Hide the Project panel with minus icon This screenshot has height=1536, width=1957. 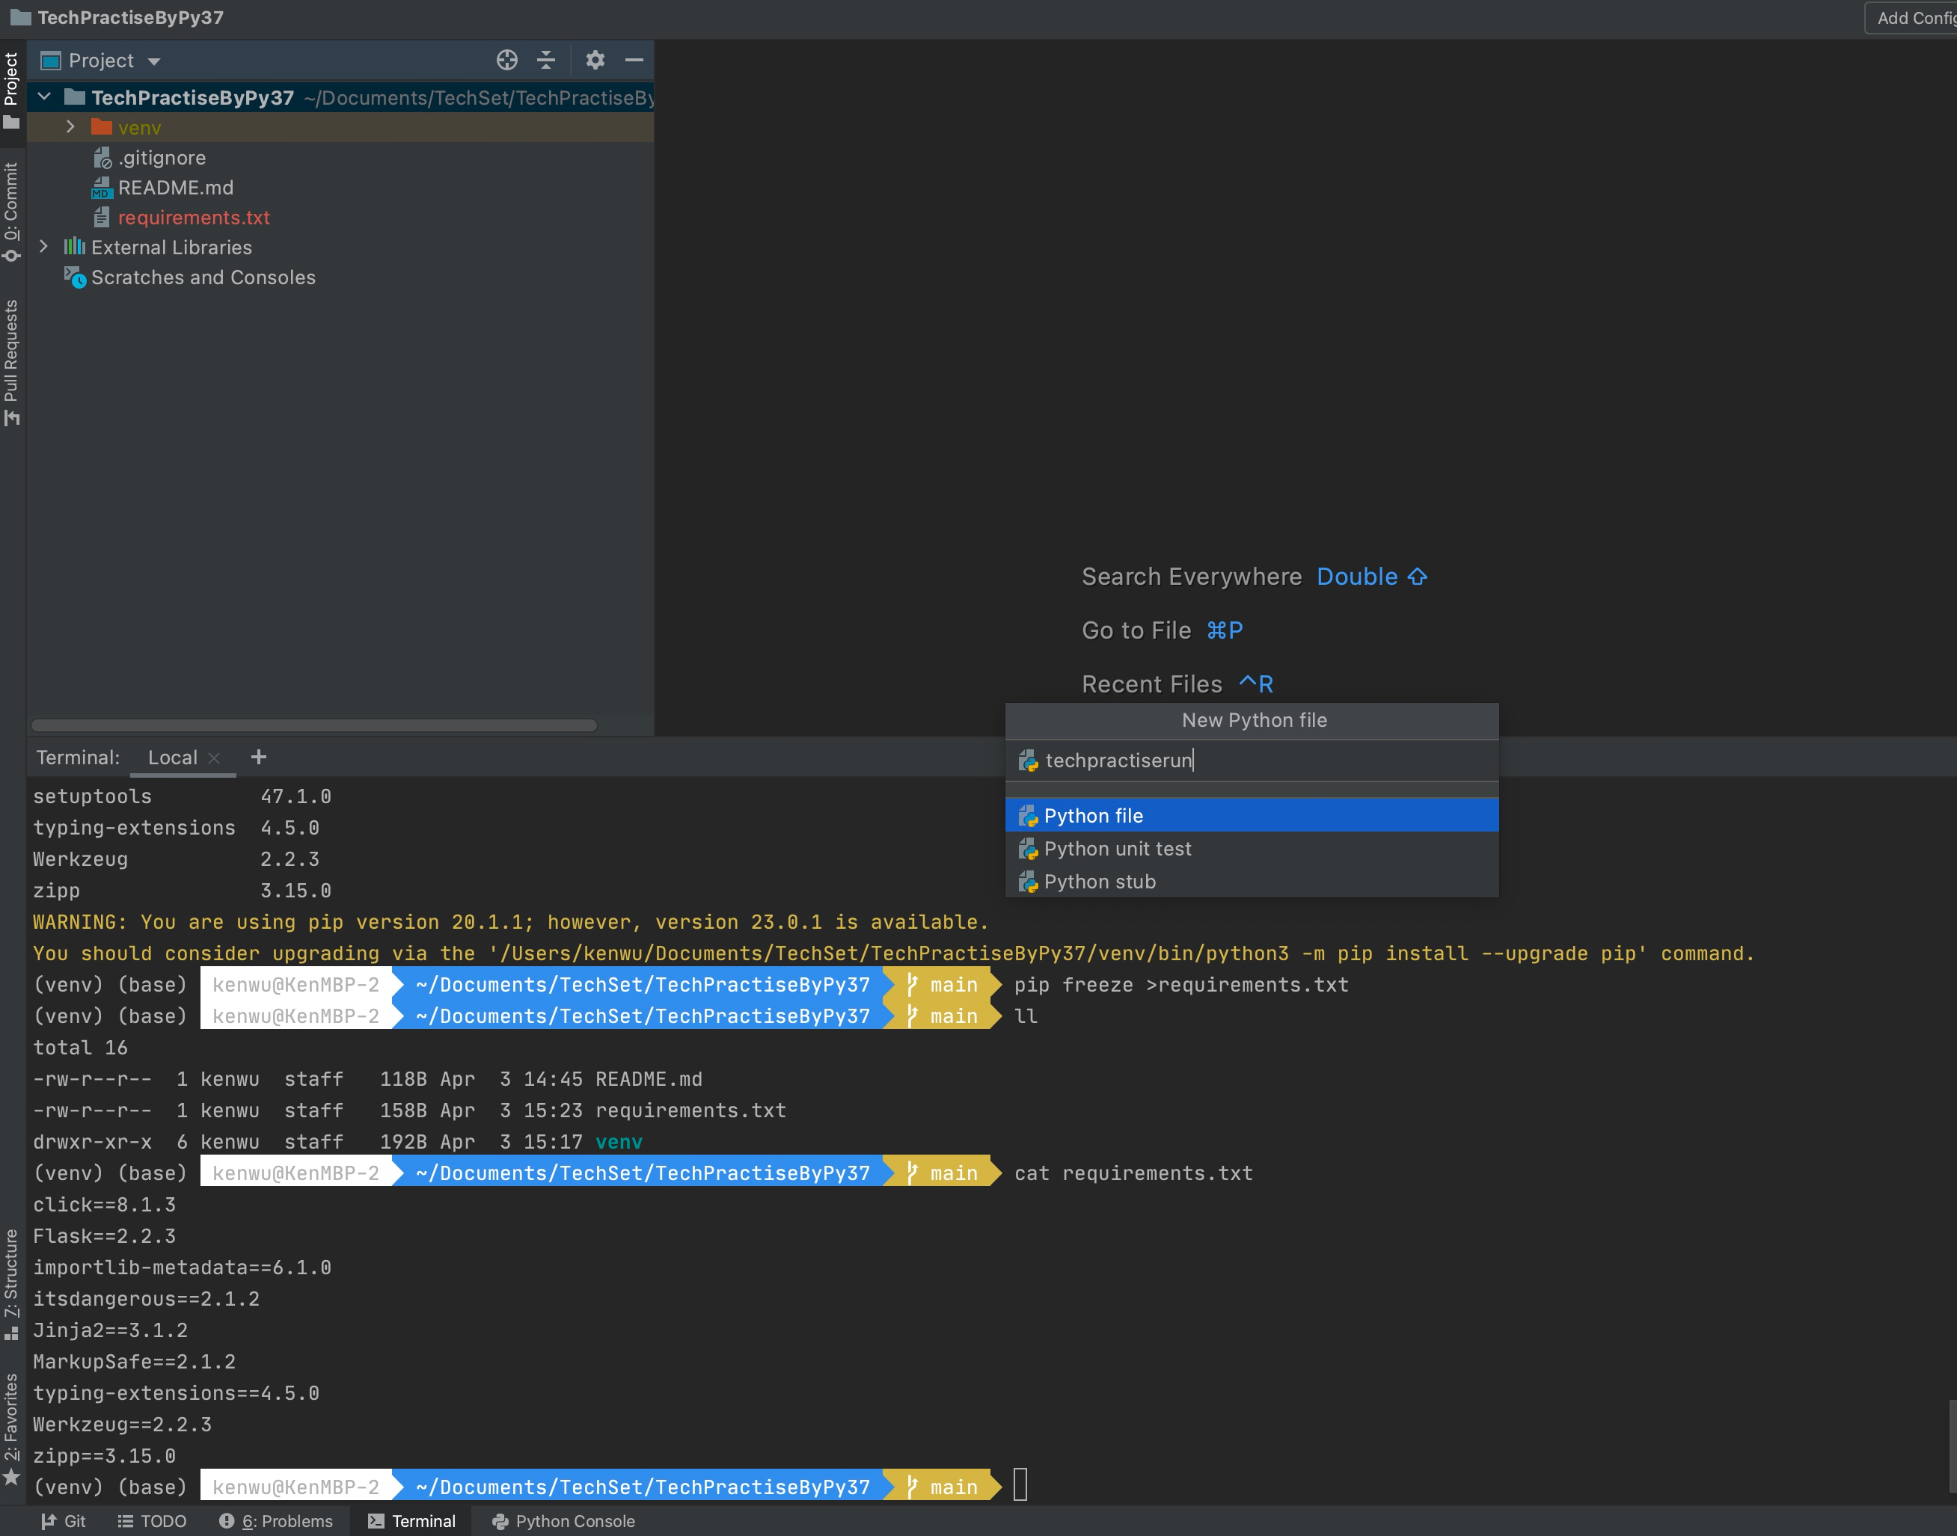tap(634, 61)
